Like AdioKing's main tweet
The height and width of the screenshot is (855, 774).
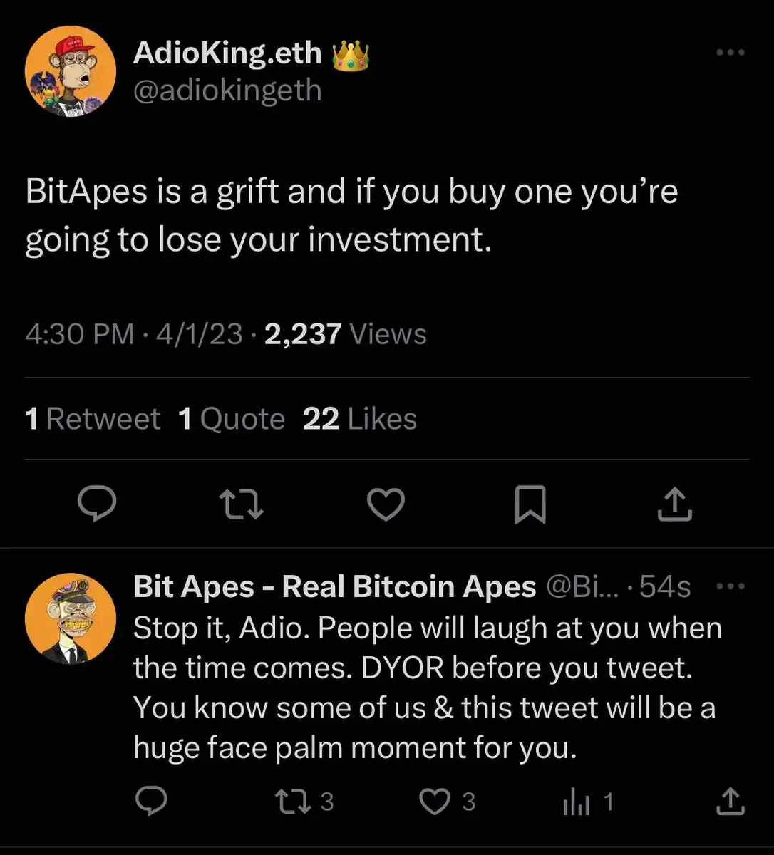pyautogui.click(x=386, y=504)
